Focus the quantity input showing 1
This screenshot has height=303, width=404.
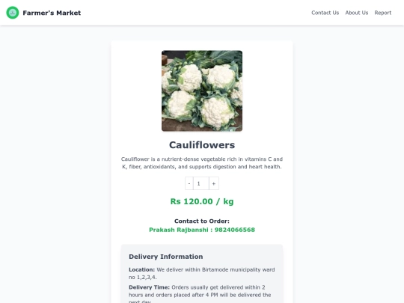click(201, 183)
